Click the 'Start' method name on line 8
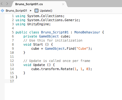Image resolution: width=122 pixels, height=100 pixels. point(38,45)
